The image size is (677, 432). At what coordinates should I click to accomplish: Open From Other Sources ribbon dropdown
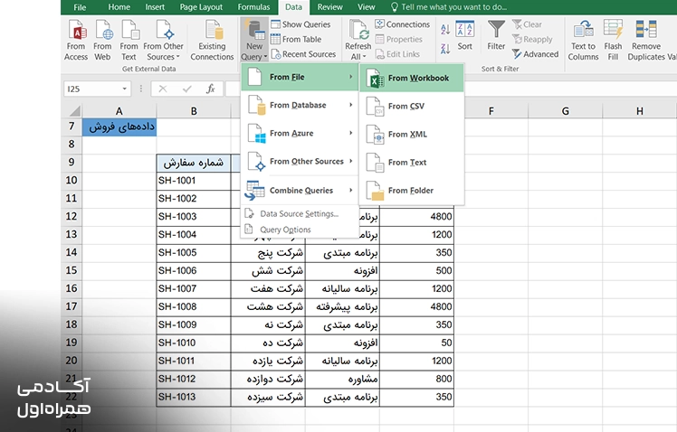click(x=163, y=41)
